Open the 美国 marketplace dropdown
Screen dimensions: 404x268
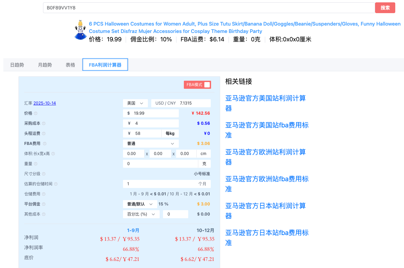point(135,103)
